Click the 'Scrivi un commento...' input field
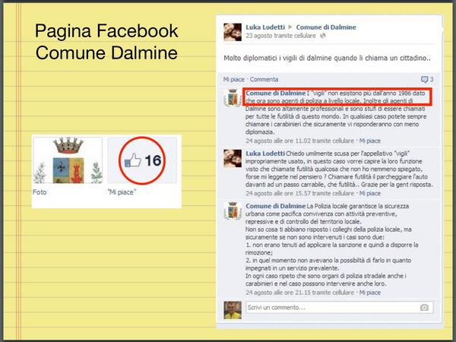Viewport: 456px width, 342px height. [340, 307]
